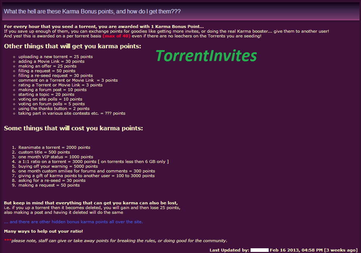
Task: Click 'Other things that will get you karma points' heading
Action: tap(72, 46)
